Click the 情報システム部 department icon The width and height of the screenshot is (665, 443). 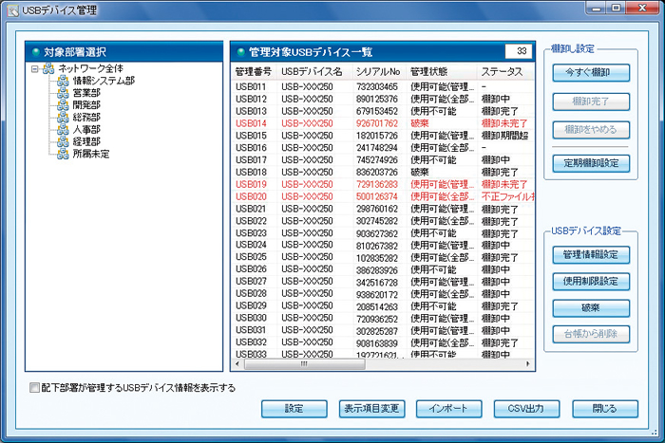coord(64,81)
